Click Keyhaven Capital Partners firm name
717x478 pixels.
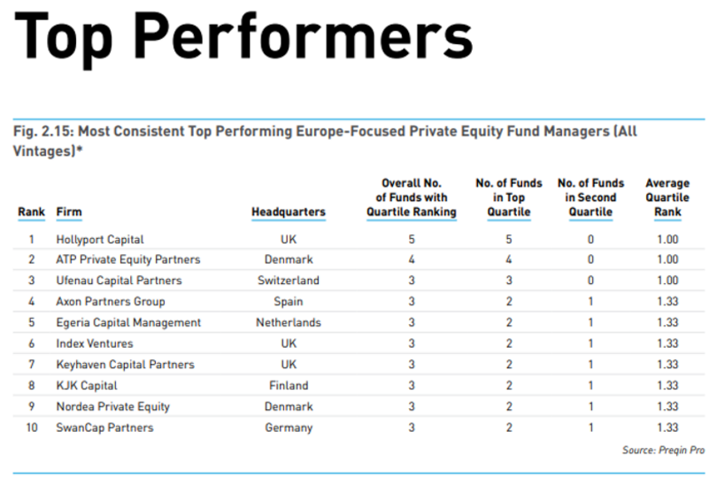click(125, 365)
